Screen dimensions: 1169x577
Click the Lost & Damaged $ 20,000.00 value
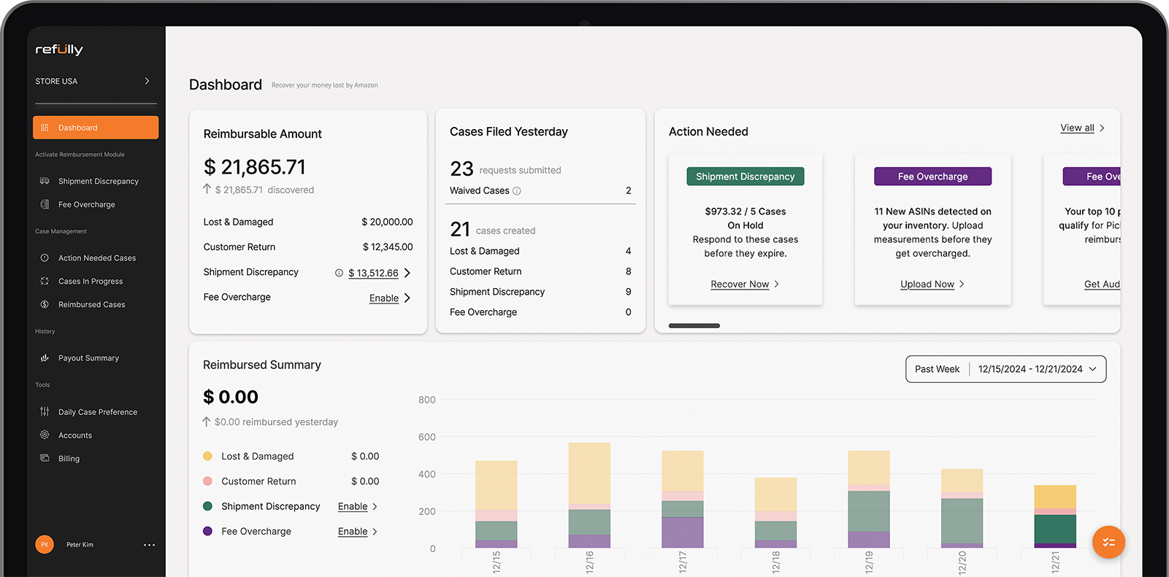[x=387, y=222]
